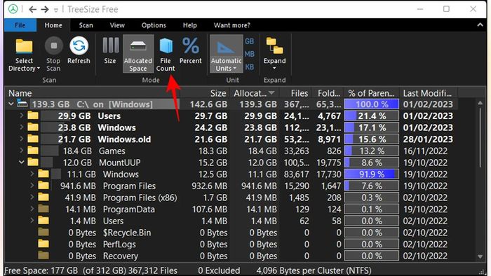Screen dimensions: 491x276
Task: Set display unit to MB
Action: pos(250,54)
